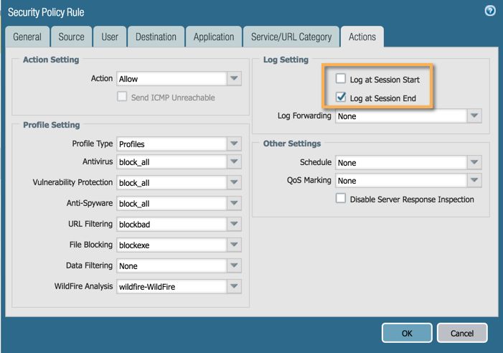Expand the WildFire Analysis dropdown
This screenshot has width=503, height=353.
(235, 287)
